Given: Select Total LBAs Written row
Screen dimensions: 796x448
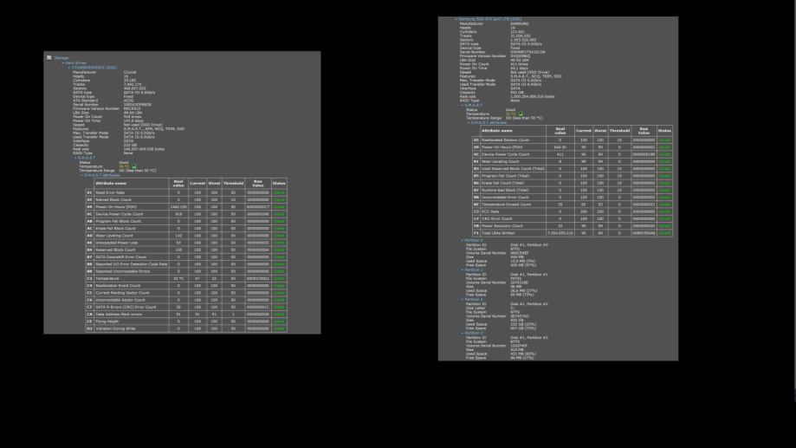Looking at the screenshot, I should [x=573, y=233].
